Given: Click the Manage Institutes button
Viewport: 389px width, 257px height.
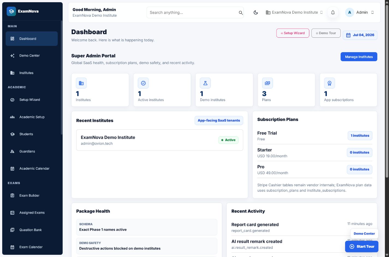Looking at the screenshot, I should [x=359, y=57].
